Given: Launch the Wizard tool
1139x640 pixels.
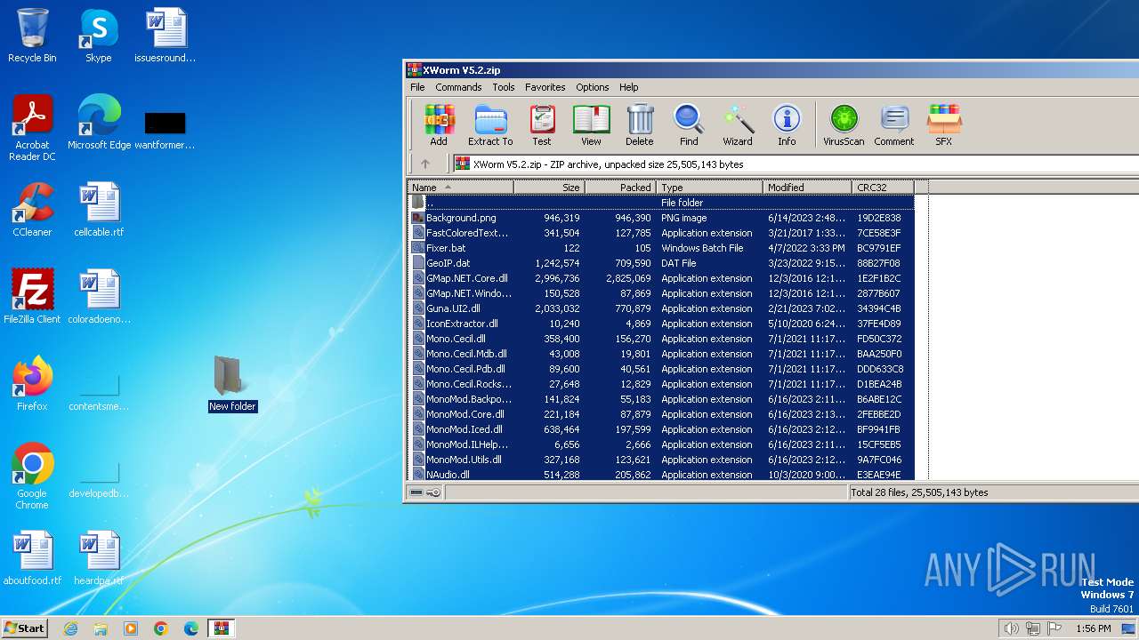Looking at the screenshot, I should pyautogui.click(x=738, y=124).
